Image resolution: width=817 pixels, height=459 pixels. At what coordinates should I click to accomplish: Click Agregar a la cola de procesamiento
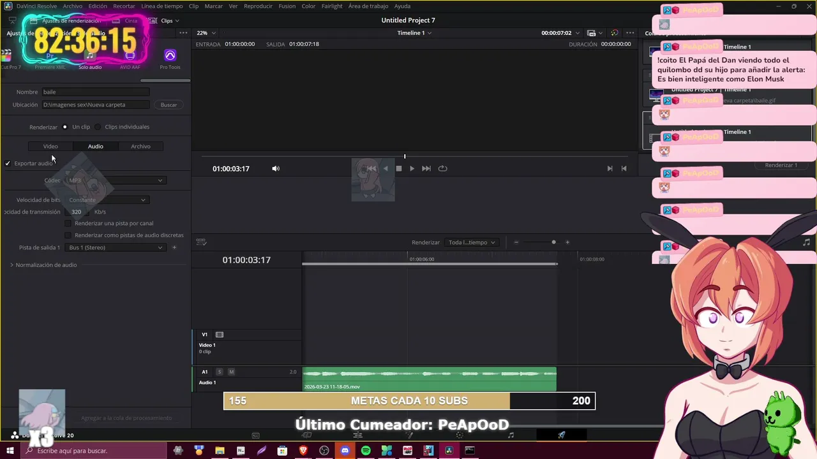pyautogui.click(x=126, y=418)
